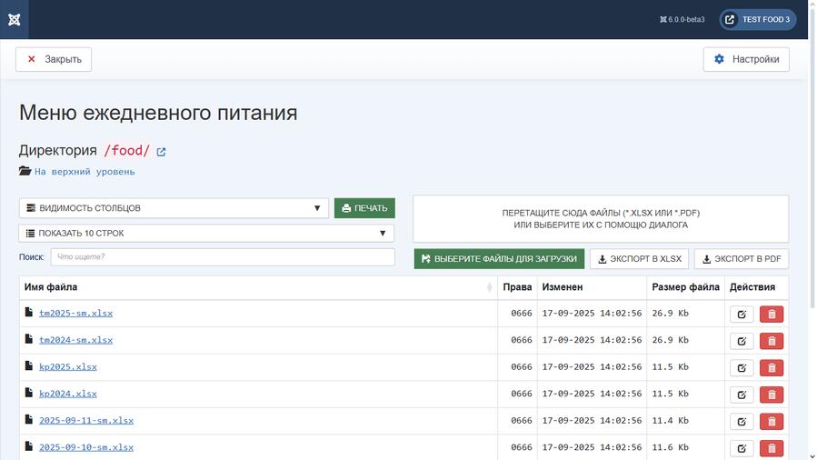Open the tm2025-sm.xlsx file link
The width and height of the screenshot is (817, 460).
(x=76, y=313)
